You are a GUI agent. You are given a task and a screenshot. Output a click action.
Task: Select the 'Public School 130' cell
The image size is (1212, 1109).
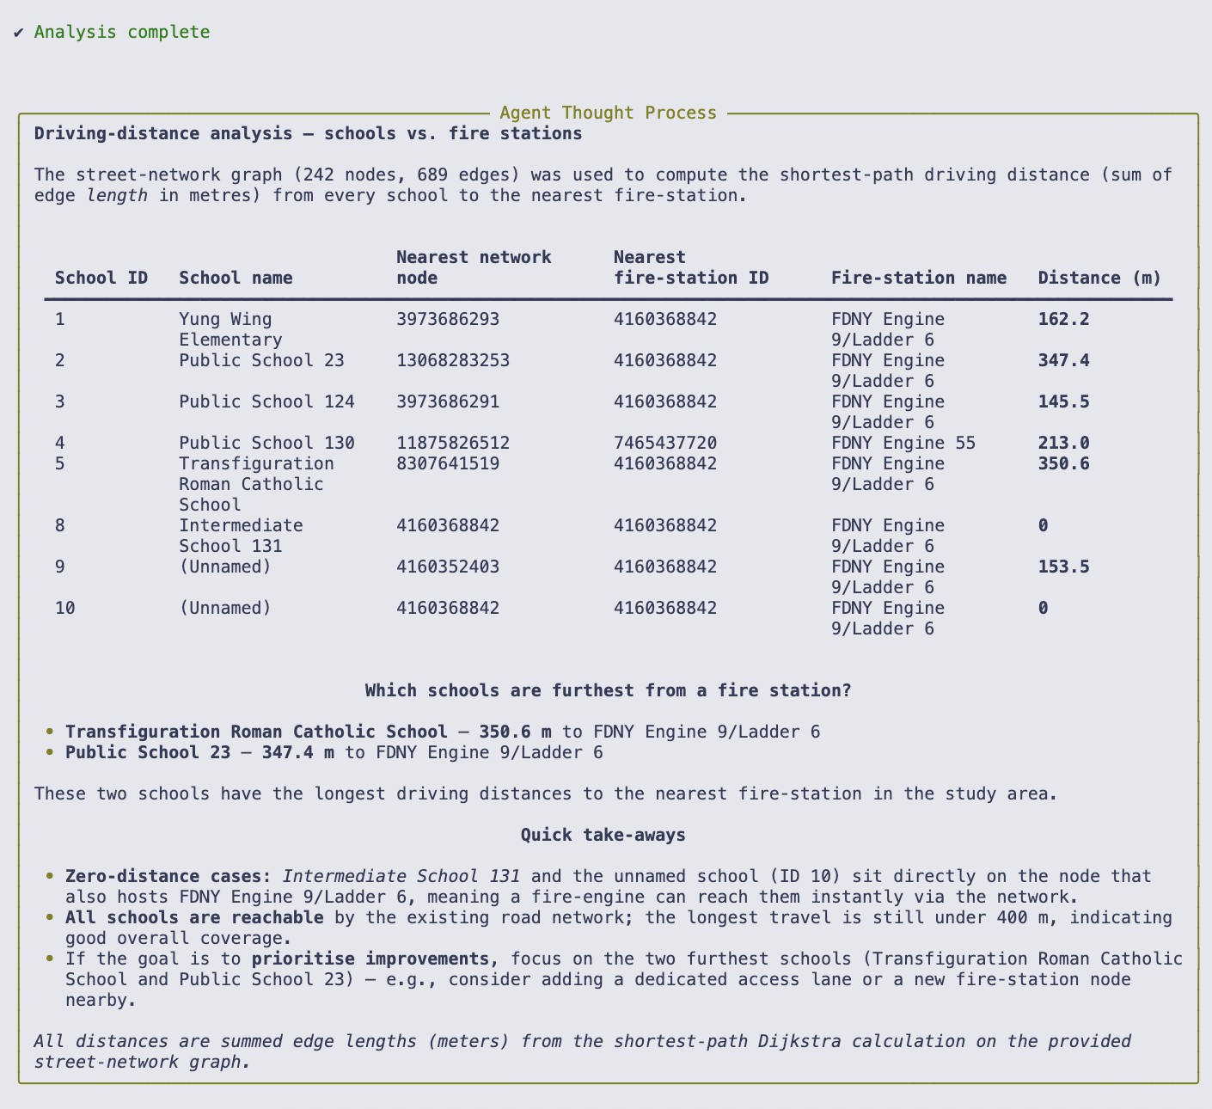tap(266, 443)
